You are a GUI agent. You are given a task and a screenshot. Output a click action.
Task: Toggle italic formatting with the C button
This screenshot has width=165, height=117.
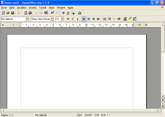coord(73,19)
